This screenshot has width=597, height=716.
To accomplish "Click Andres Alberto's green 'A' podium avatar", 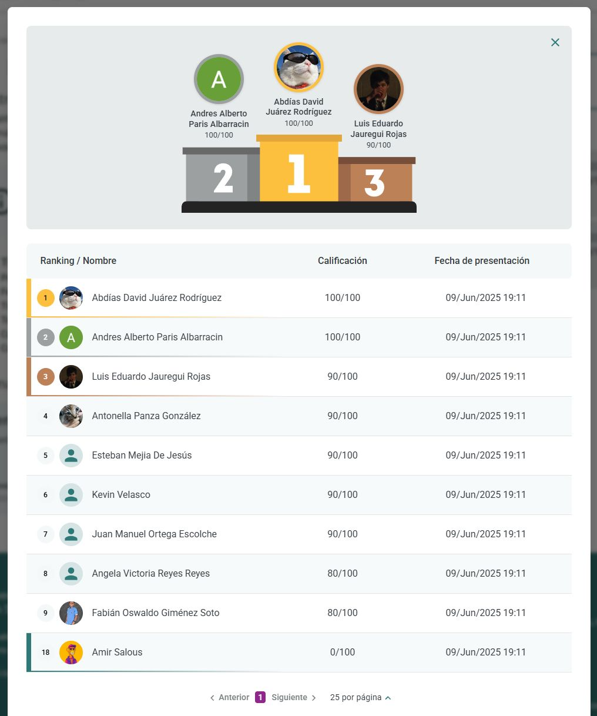I will [x=219, y=79].
